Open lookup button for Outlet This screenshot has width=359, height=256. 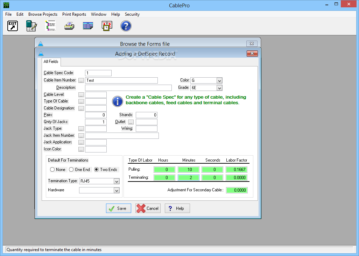(131, 122)
